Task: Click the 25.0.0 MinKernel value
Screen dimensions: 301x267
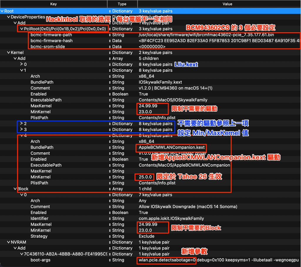Action: (145, 177)
